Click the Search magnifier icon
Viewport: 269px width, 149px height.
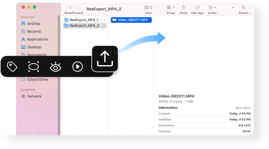[243, 8]
